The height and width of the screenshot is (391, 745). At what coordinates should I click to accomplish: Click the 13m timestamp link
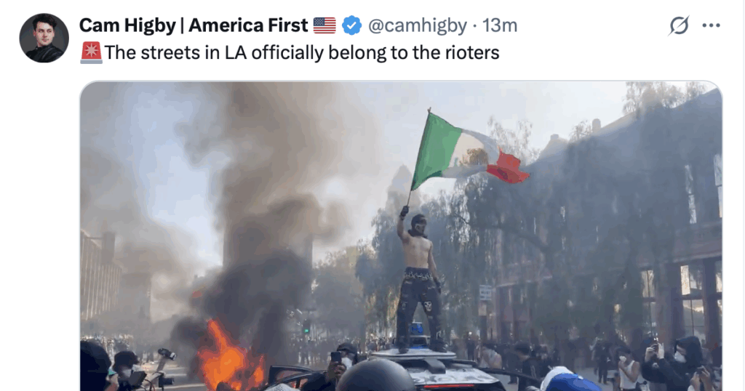tap(500, 25)
